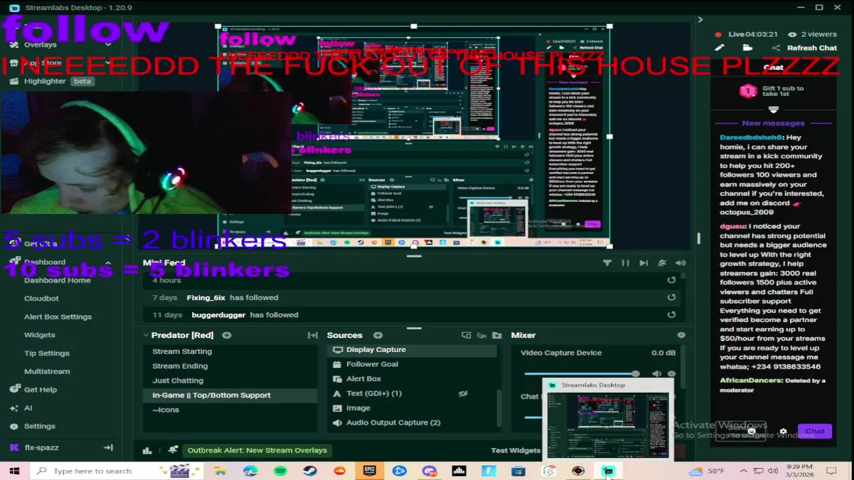
Task: Open Tip Settings
Action: click(47, 353)
